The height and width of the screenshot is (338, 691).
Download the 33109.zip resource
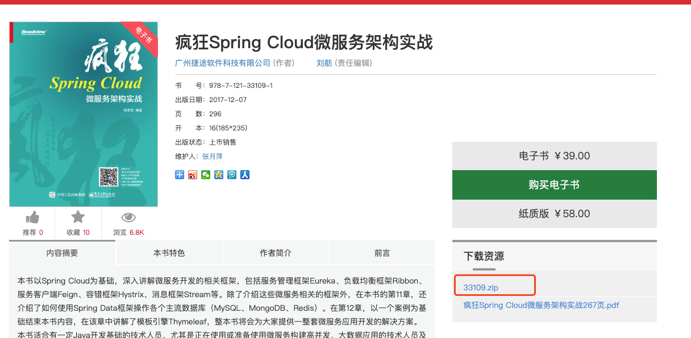[481, 288]
